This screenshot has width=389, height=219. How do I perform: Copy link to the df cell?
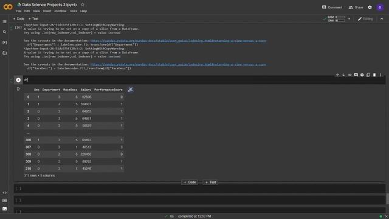pos(350,75)
